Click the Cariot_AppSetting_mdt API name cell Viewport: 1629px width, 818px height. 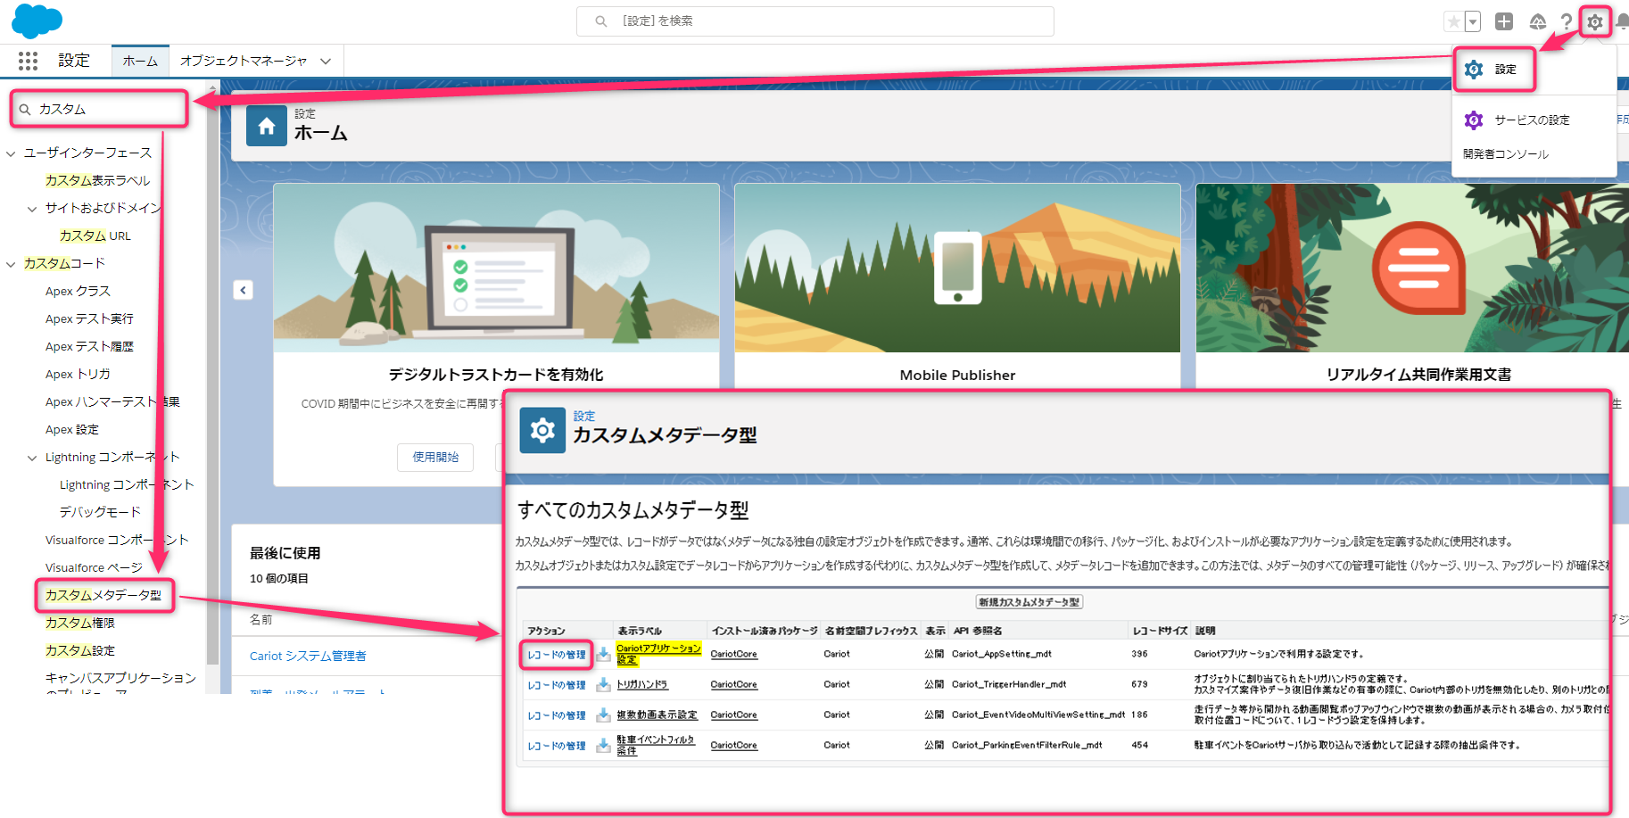pyautogui.click(x=1001, y=654)
